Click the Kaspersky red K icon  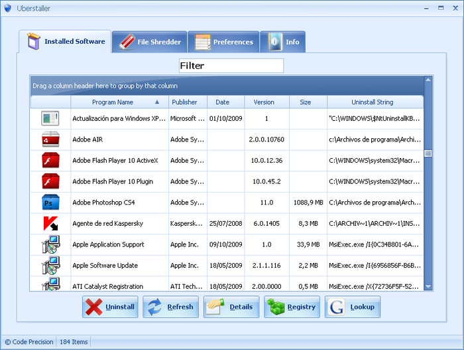tap(50, 223)
